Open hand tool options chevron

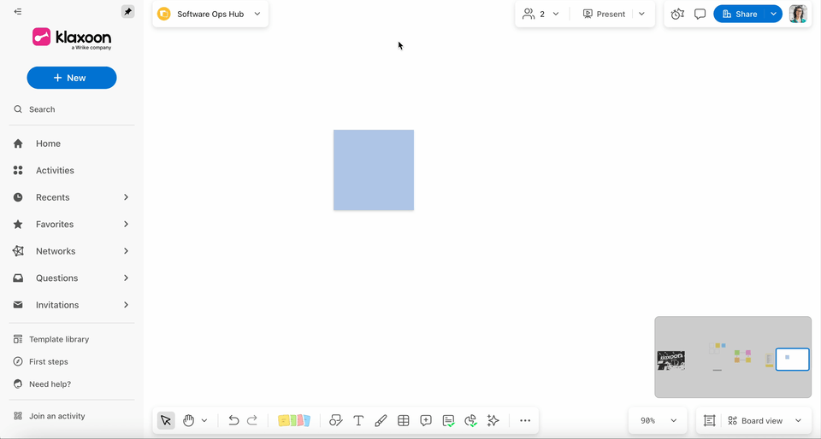point(204,420)
